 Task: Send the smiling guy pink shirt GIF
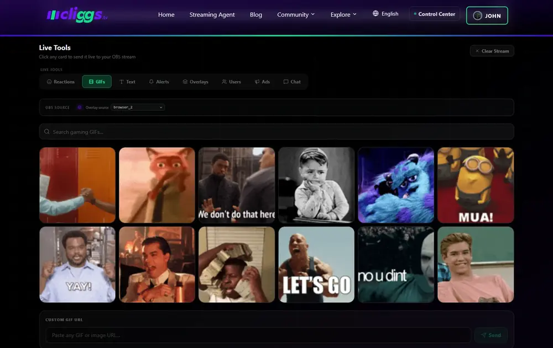(476, 265)
